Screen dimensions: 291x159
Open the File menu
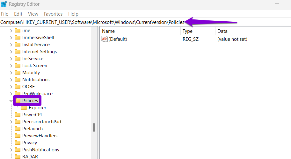click(x=4, y=14)
